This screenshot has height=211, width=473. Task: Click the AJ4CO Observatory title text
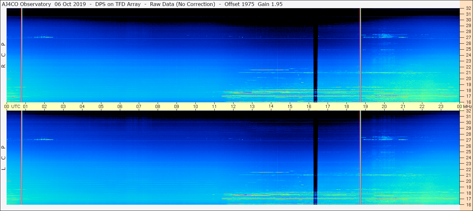click(x=26, y=4)
